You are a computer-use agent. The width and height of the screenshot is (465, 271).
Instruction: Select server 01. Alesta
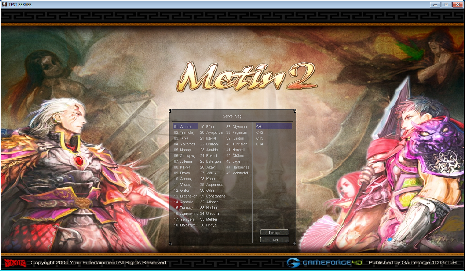[185, 127]
